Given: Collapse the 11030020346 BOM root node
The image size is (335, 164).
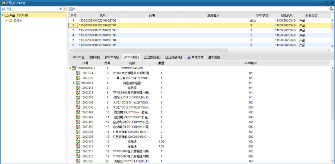Looking at the screenshot, I should pyautogui.click(x=70, y=68).
